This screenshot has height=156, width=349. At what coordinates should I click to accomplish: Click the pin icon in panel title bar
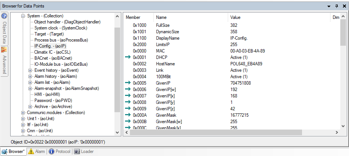(x=337, y=6)
